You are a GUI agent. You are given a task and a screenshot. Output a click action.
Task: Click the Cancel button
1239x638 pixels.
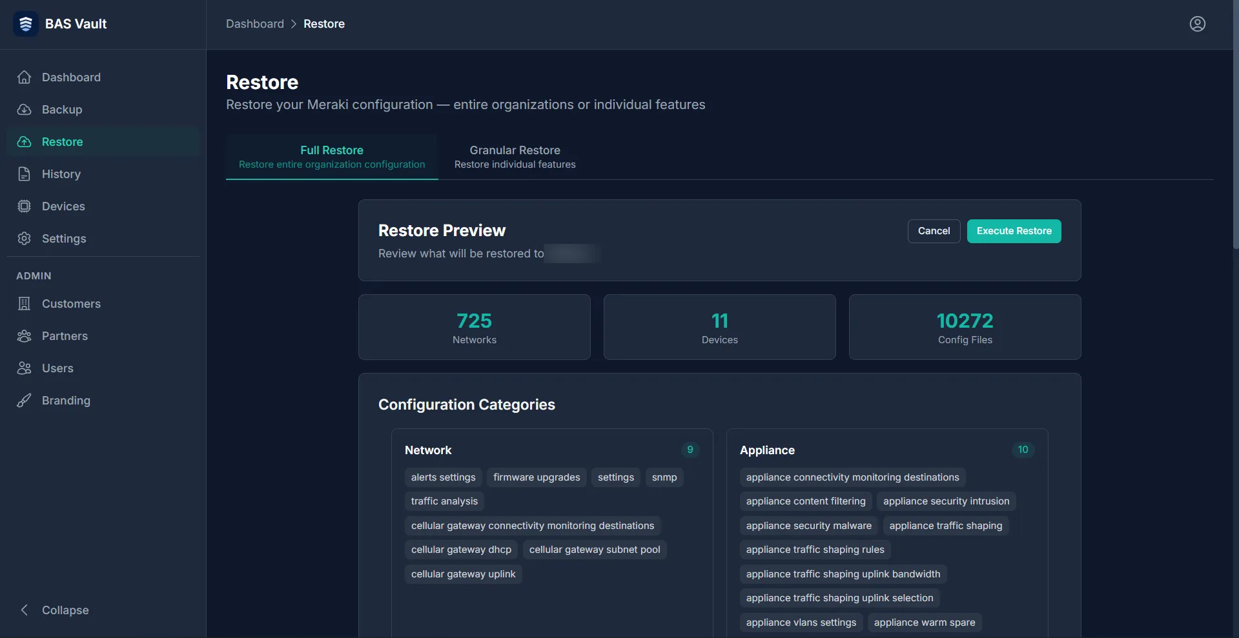934,231
